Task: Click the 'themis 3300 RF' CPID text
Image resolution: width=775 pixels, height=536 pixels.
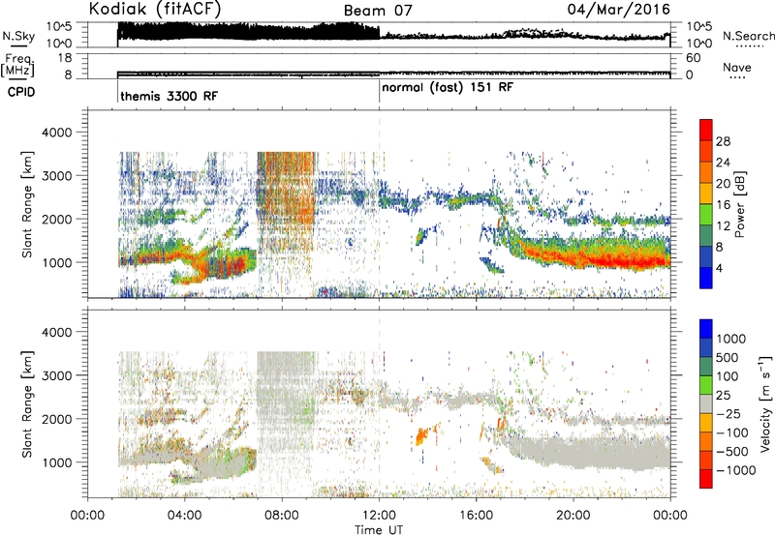Action: 169,96
